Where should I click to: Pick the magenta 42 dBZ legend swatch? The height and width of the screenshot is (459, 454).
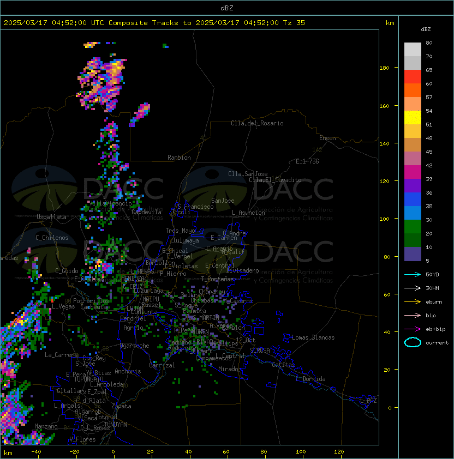click(x=413, y=172)
